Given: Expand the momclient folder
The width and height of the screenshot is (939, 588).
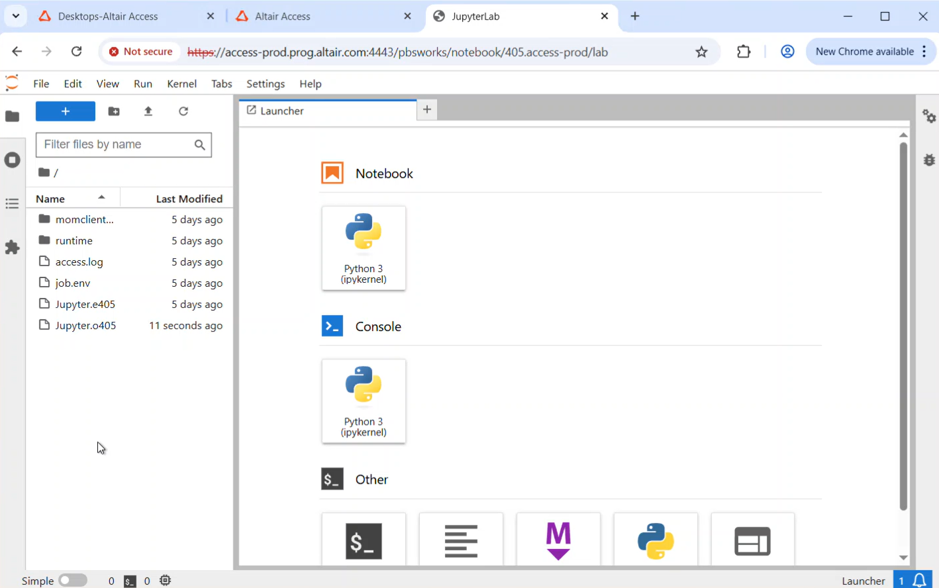Looking at the screenshot, I should pyautogui.click(x=84, y=220).
